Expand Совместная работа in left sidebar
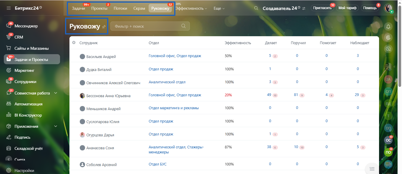Viewport: 402px width, 174px height. click(56, 93)
